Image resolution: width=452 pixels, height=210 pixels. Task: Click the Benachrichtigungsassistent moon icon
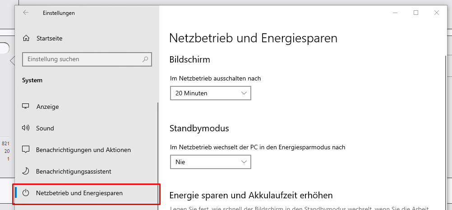(26, 171)
